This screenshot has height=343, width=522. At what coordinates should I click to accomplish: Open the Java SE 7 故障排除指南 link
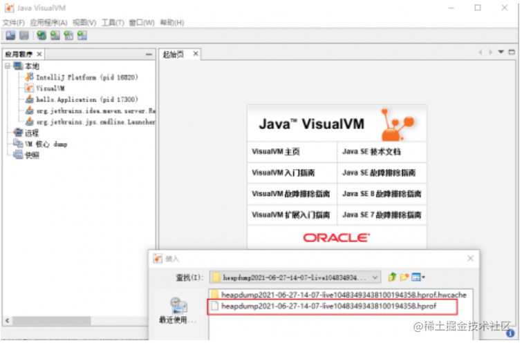pyautogui.click(x=382, y=215)
